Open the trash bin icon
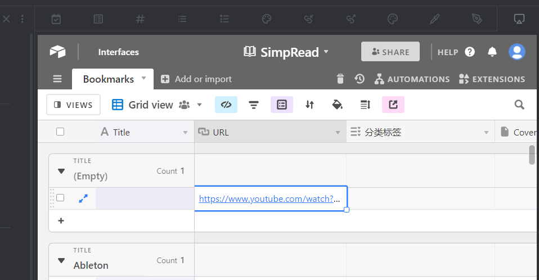This screenshot has width=539, height=280. pos(340,79)
